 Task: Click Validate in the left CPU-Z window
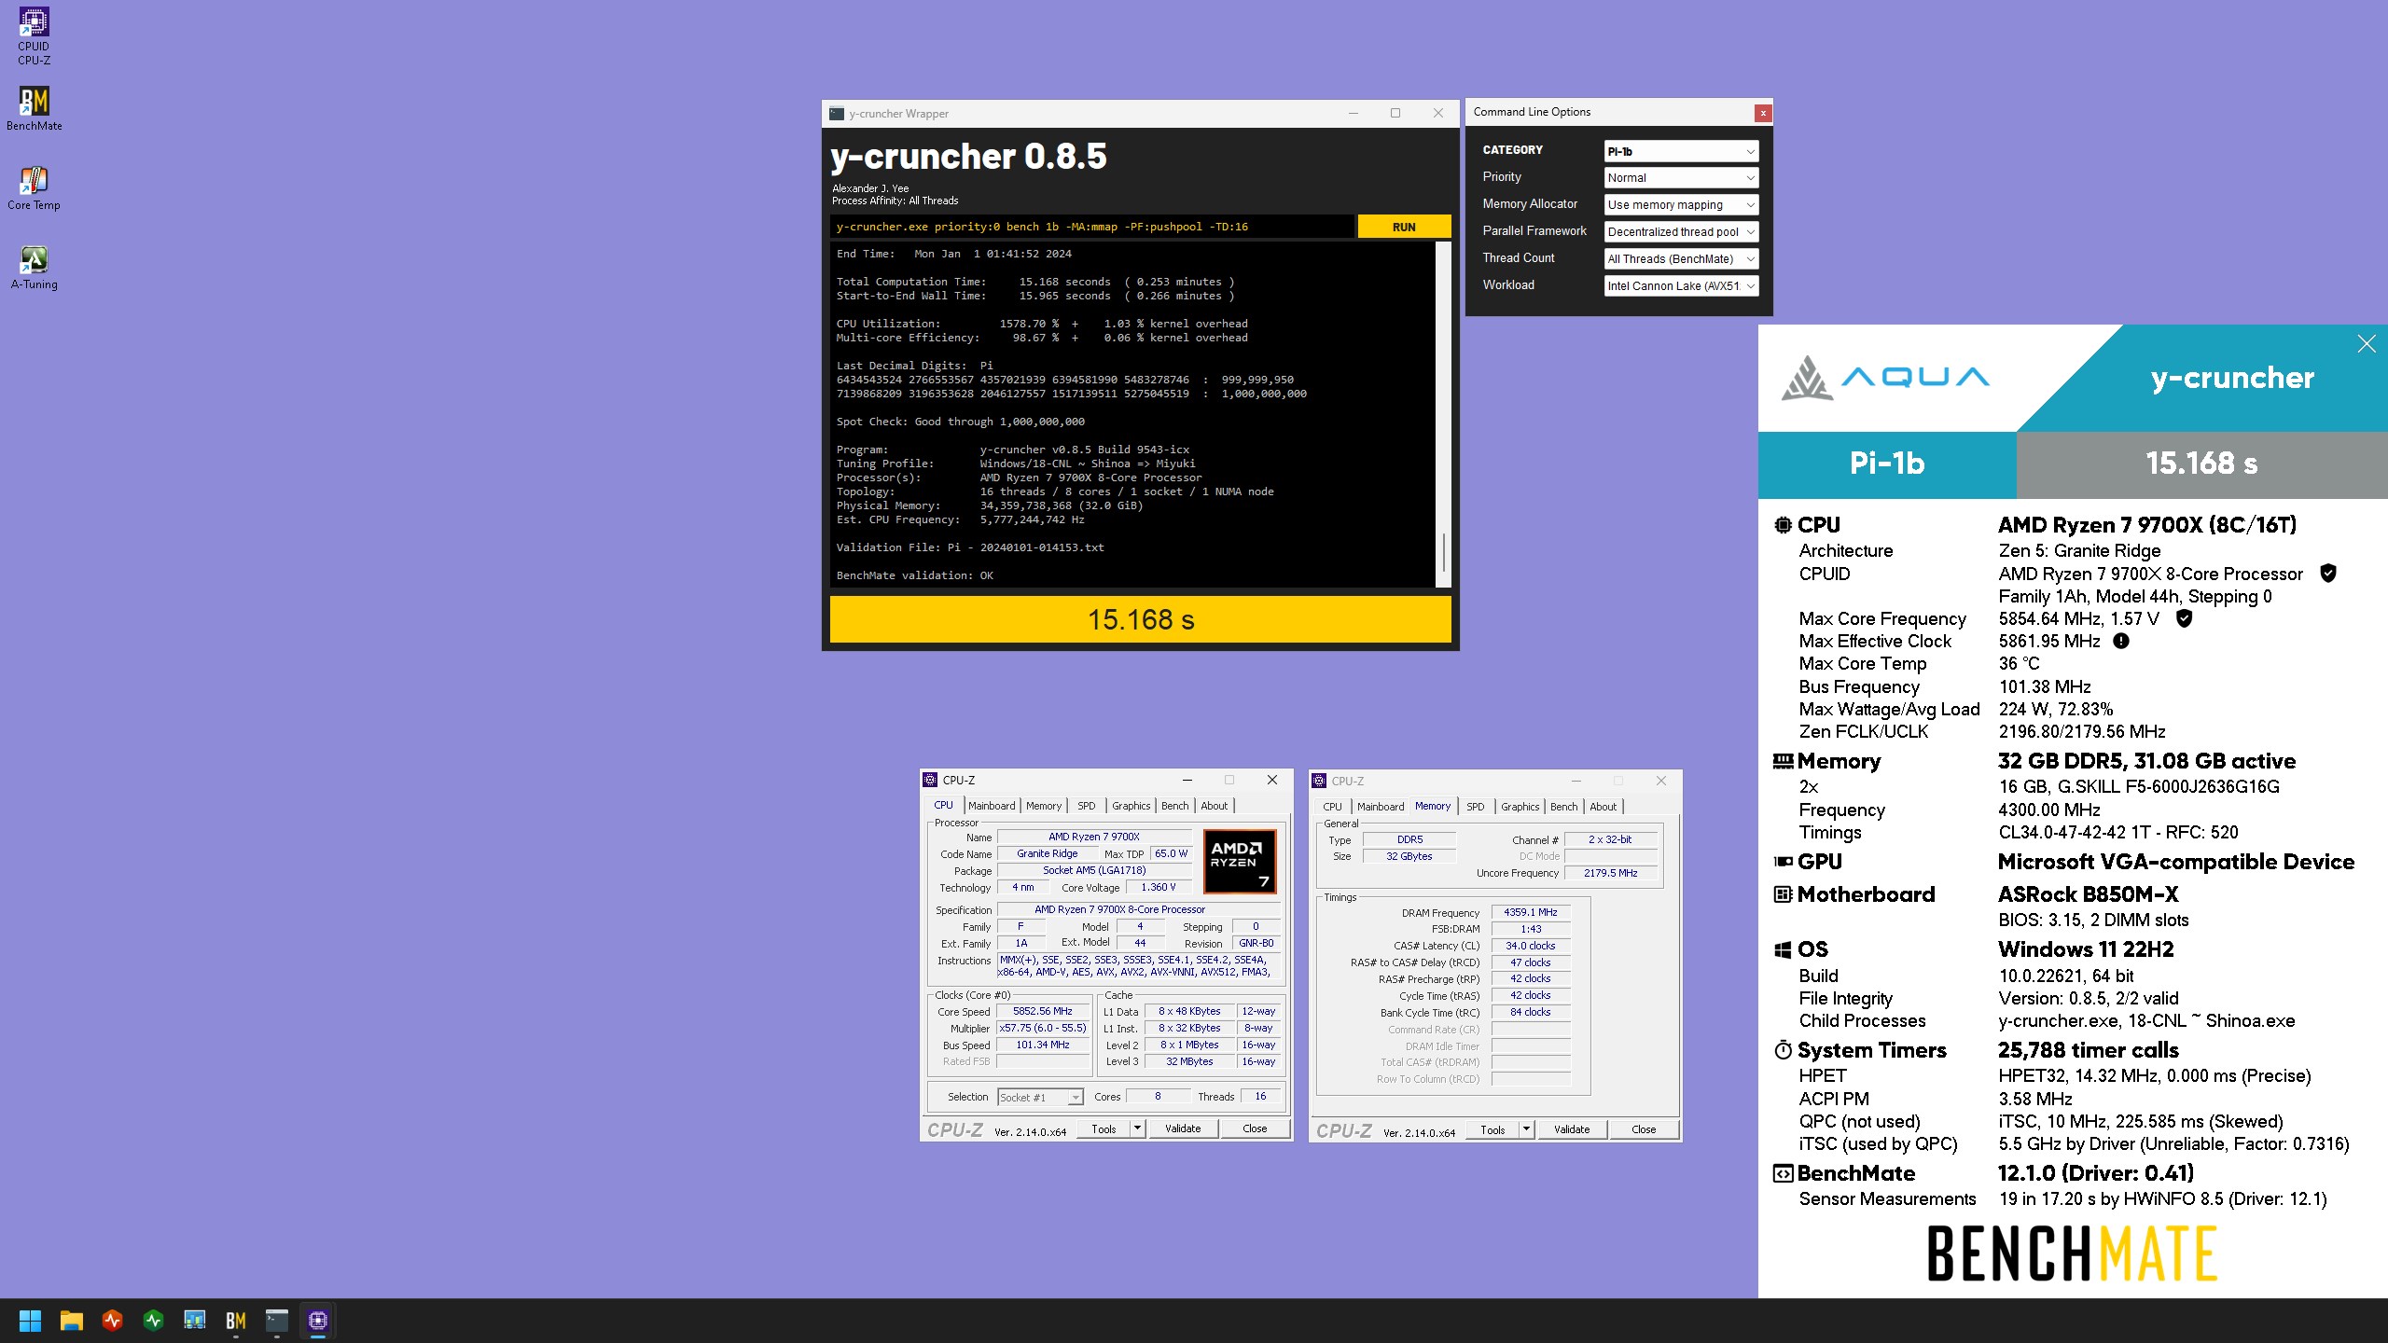click(1183, 1128)
